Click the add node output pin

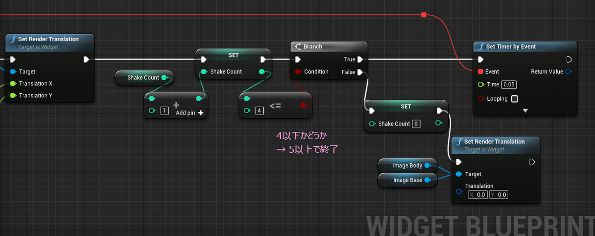199,98
